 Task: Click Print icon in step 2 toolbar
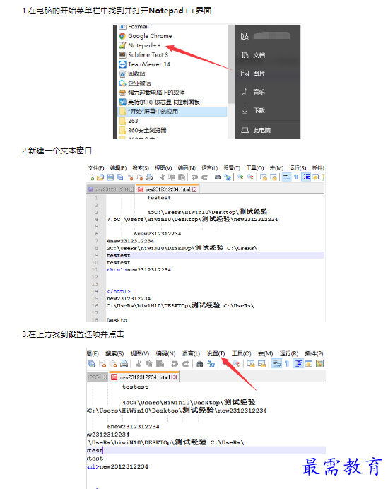click(x=149, y=177)
